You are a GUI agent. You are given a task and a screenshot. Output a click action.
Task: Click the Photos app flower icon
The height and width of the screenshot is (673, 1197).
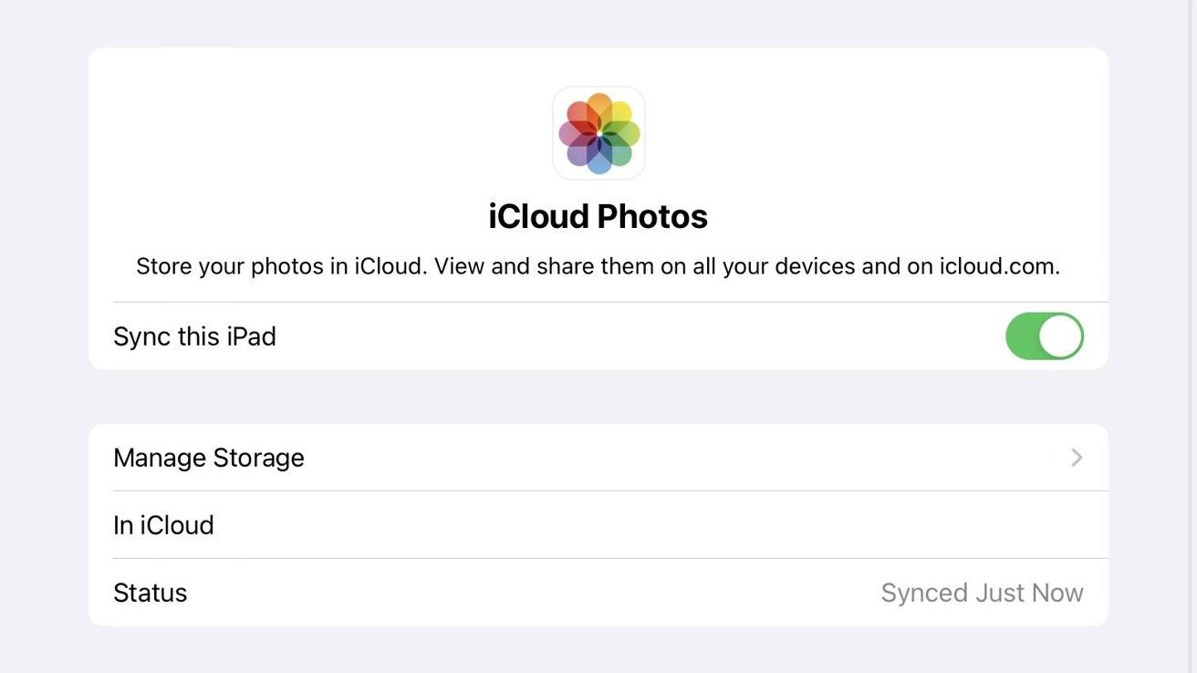[x=598, y=133]
